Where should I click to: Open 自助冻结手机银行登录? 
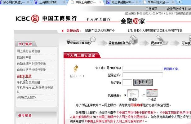coord(31,70)
